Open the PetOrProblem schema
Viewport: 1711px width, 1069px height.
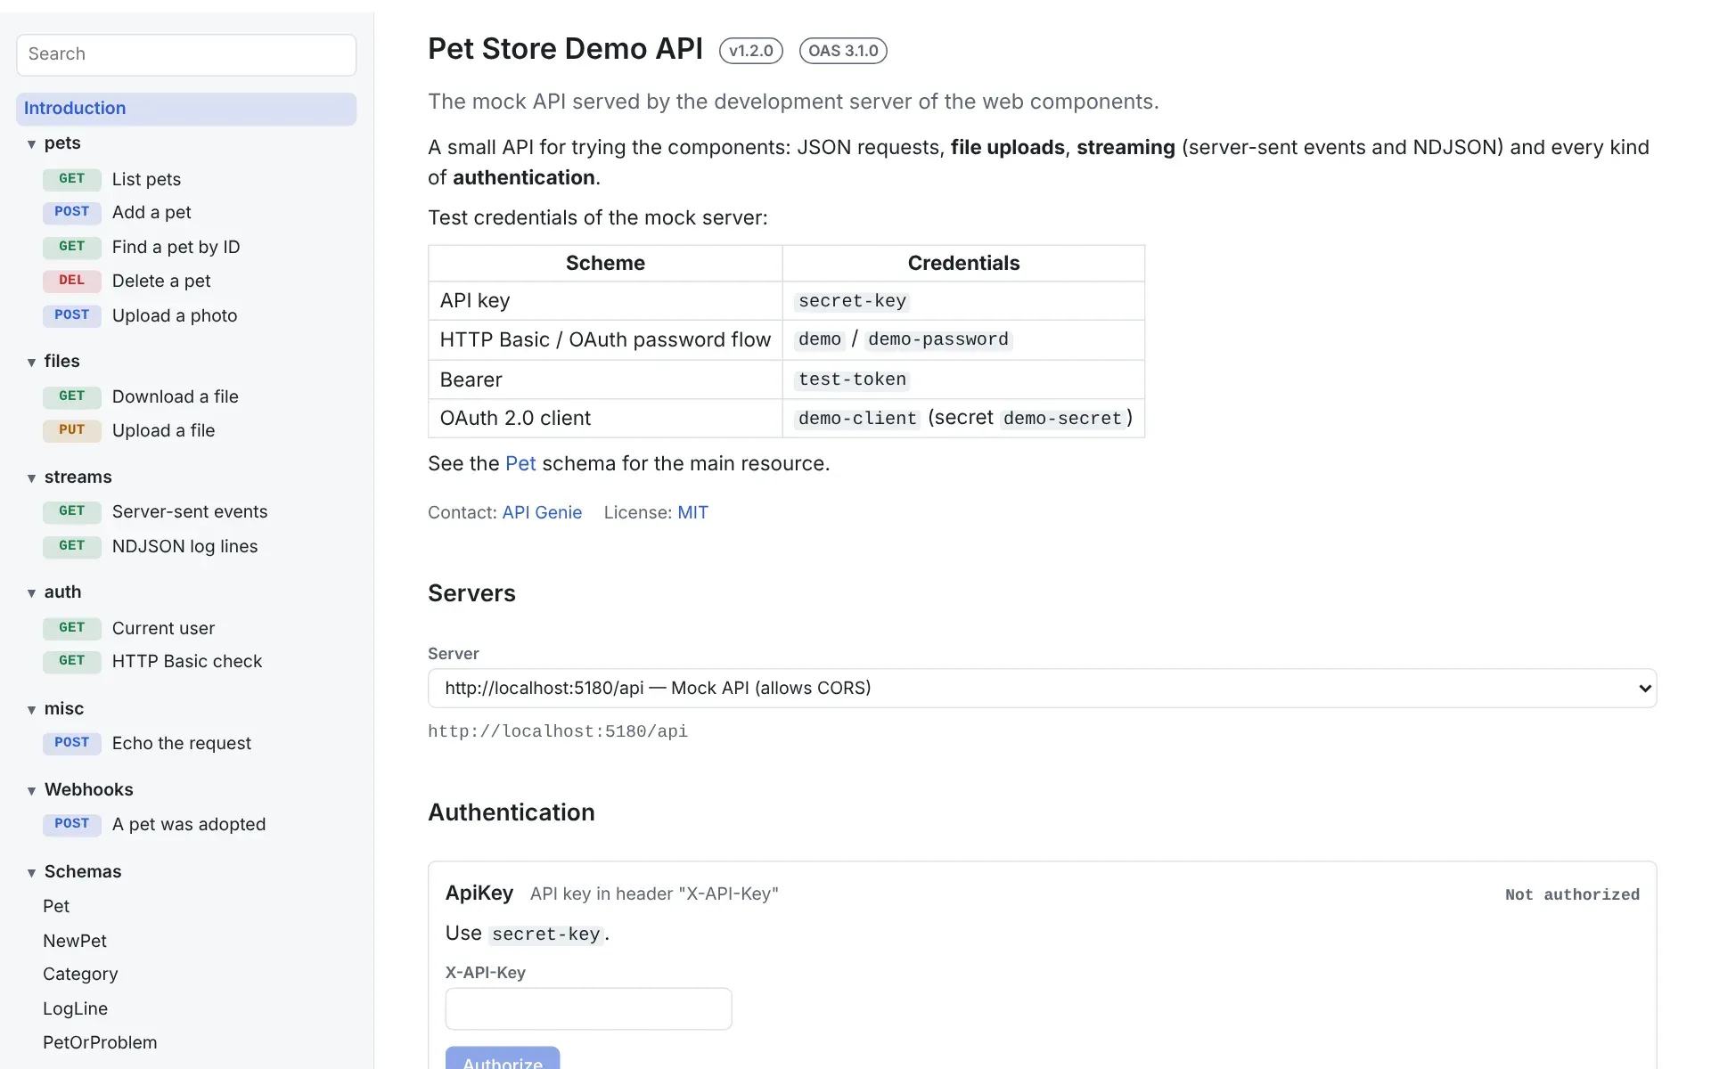coord(100,1042)
